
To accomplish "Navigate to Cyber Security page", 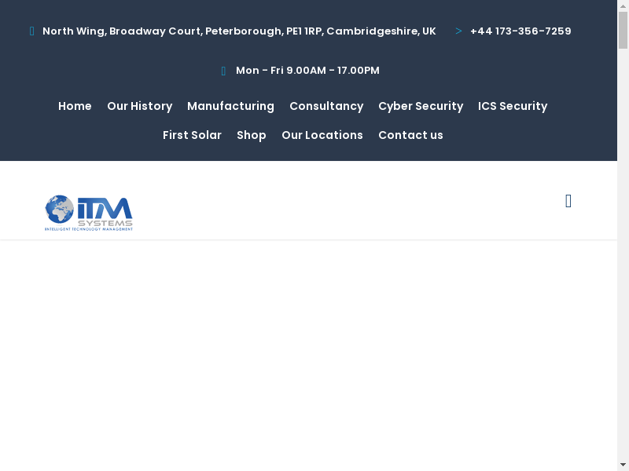I will [x=421, y=106].
